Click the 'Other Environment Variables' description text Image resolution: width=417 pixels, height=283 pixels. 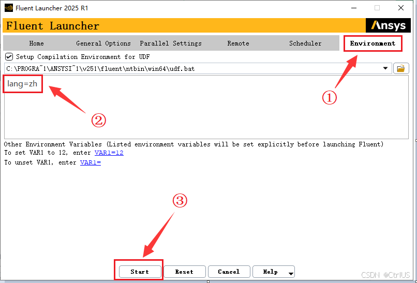[x=193, y=144]
